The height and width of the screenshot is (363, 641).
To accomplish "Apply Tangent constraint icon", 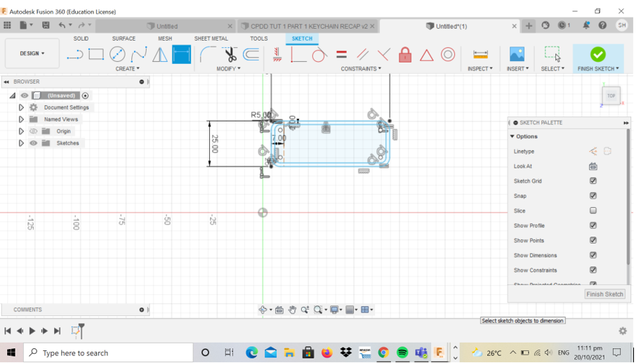I will 319,54.
